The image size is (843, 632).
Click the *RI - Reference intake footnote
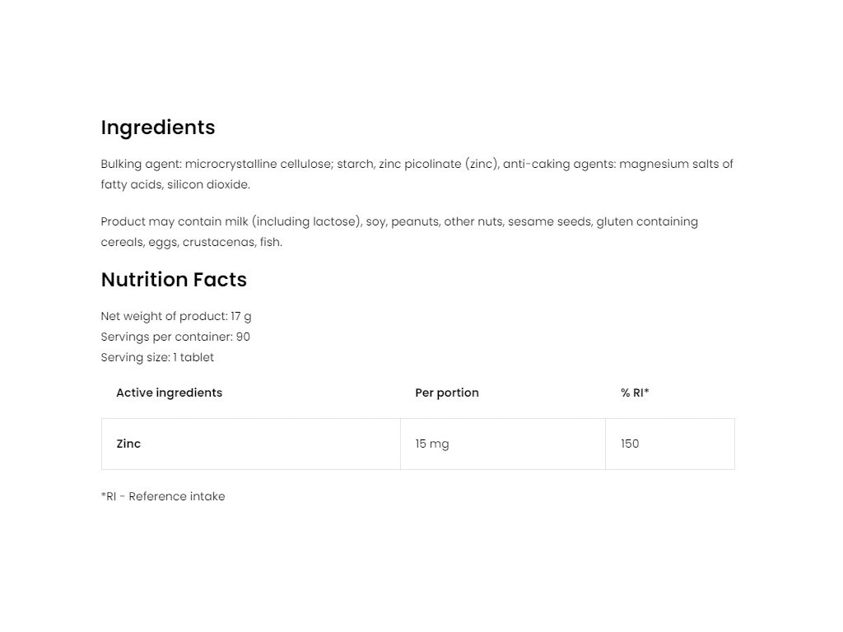163,496
